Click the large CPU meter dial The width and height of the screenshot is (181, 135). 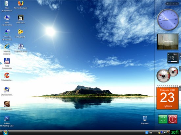coord(163,76)
